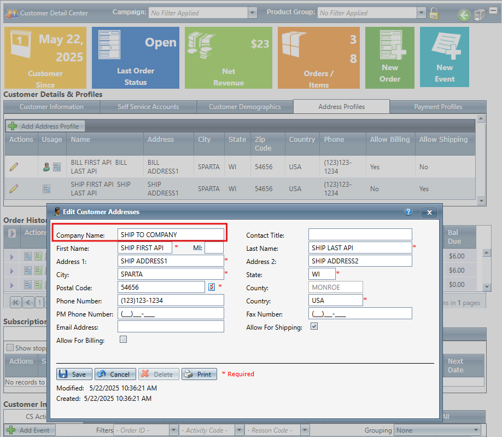
Task: Open the New Event tile
Action: (444, 58)
